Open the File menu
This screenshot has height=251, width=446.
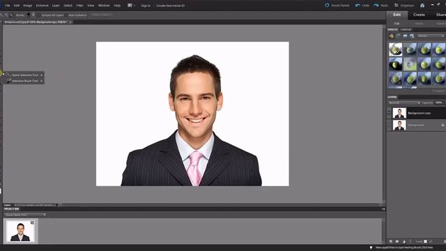click(8, 6)
